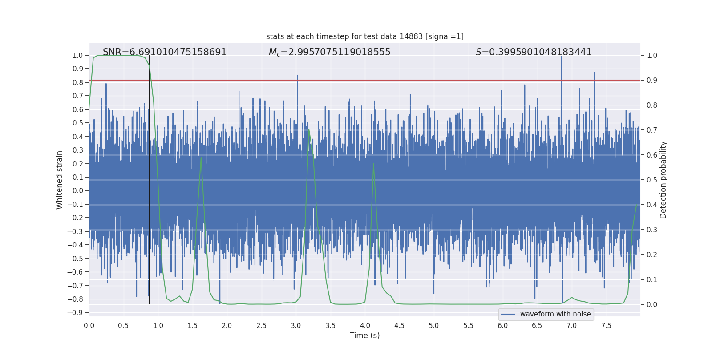
Task: Click the 'Time (s)' x-axis label
Action: pos(364,336)
